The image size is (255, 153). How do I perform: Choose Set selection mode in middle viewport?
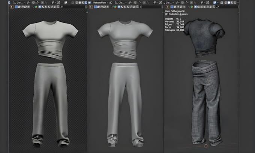[x=95, y=7]
